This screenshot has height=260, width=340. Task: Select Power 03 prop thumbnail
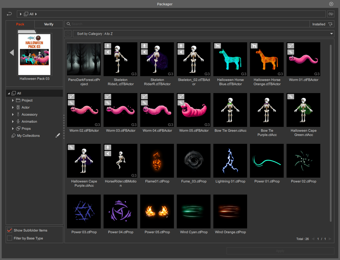coord(84,211)
